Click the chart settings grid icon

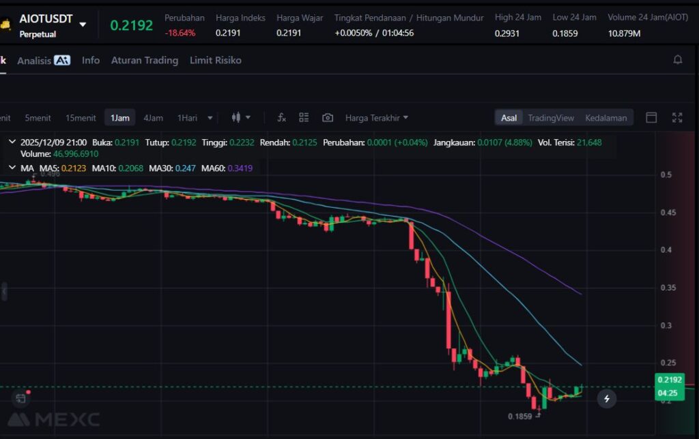coord(304,118)
